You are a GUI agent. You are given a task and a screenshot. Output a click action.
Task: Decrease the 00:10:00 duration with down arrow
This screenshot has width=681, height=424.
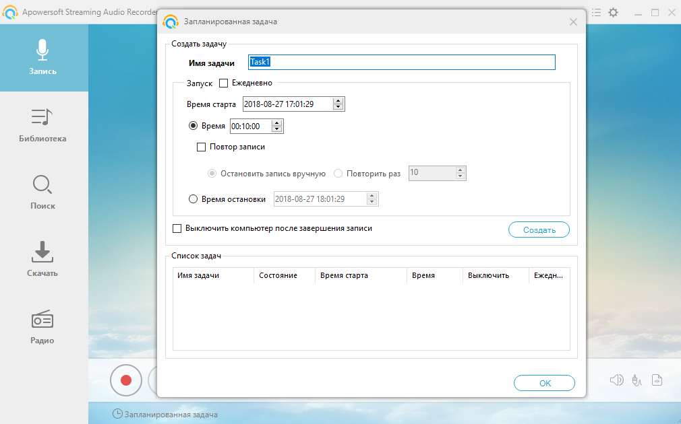[276, 129]
